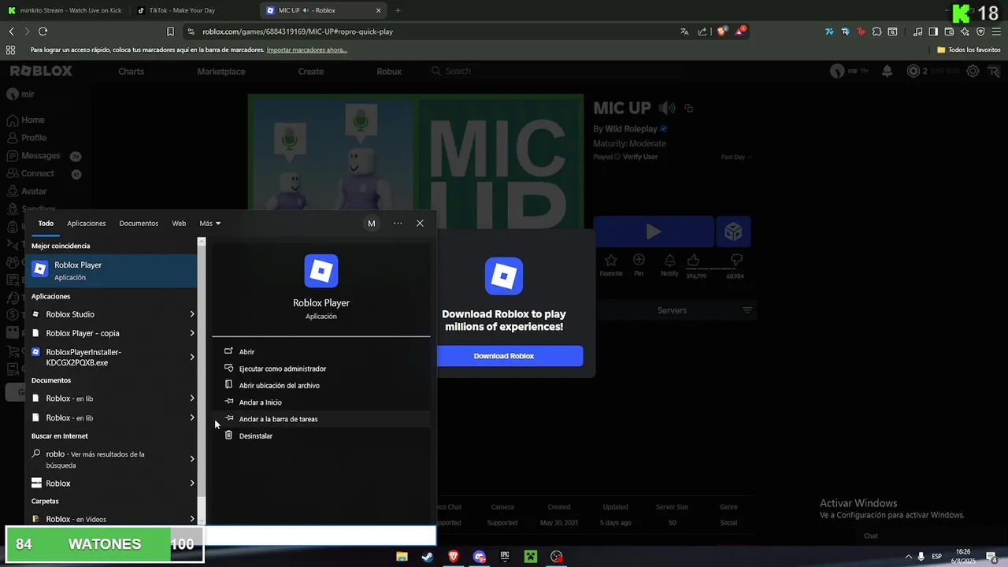Open the Roblox Player best match result
1008x567 pixels.
113,270
